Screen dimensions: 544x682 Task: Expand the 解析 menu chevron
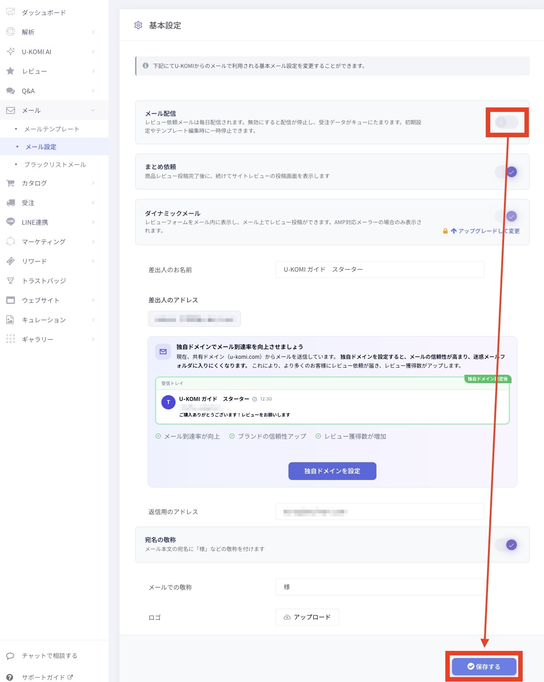(x=93, y=32)
